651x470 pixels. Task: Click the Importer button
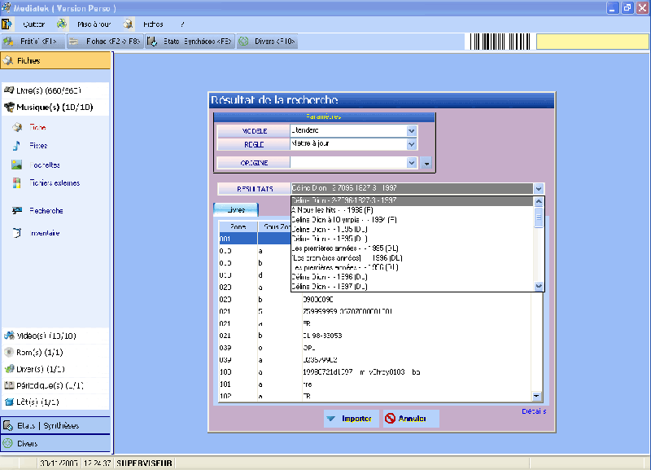351,419
